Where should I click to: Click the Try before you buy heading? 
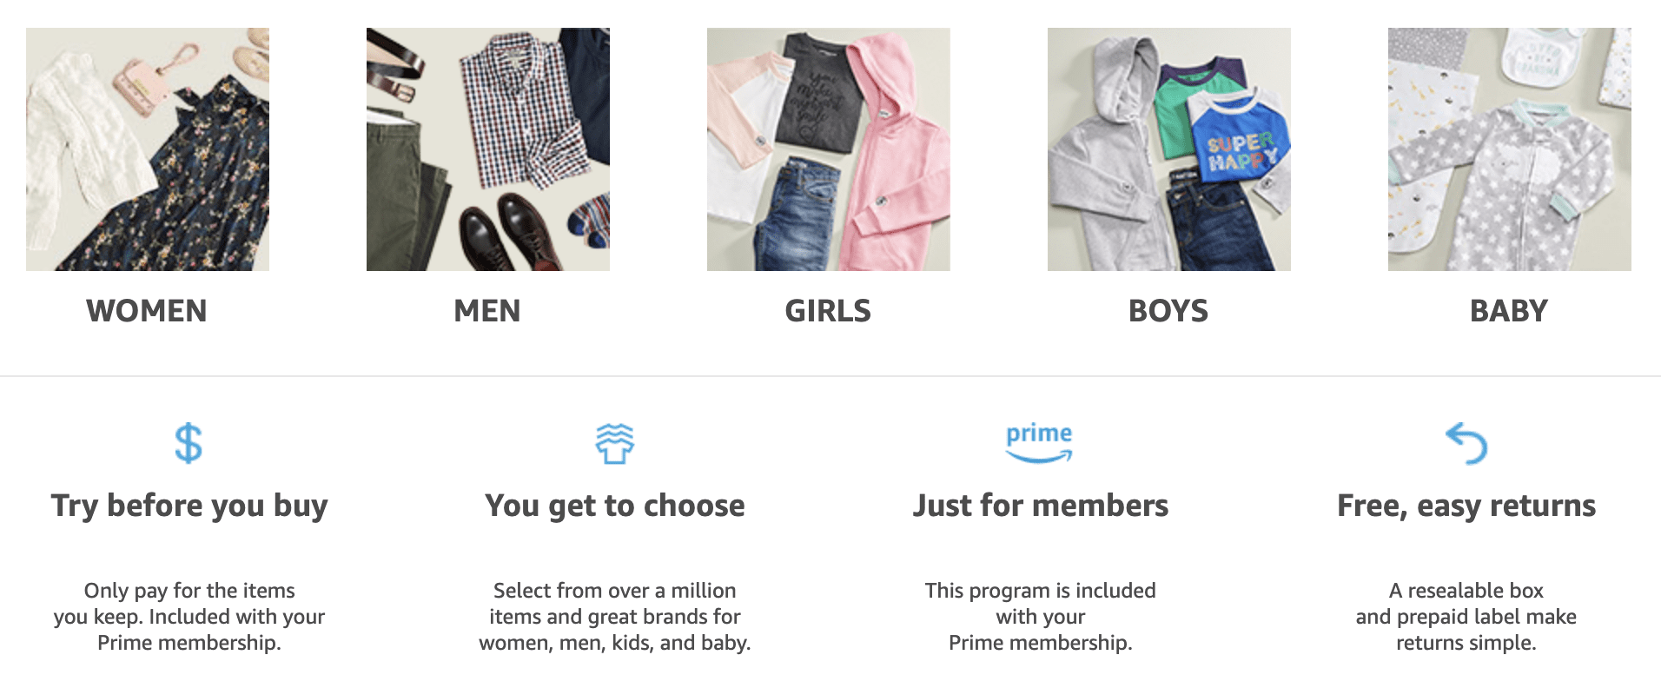pyautogui.click(x=189, y=505)
